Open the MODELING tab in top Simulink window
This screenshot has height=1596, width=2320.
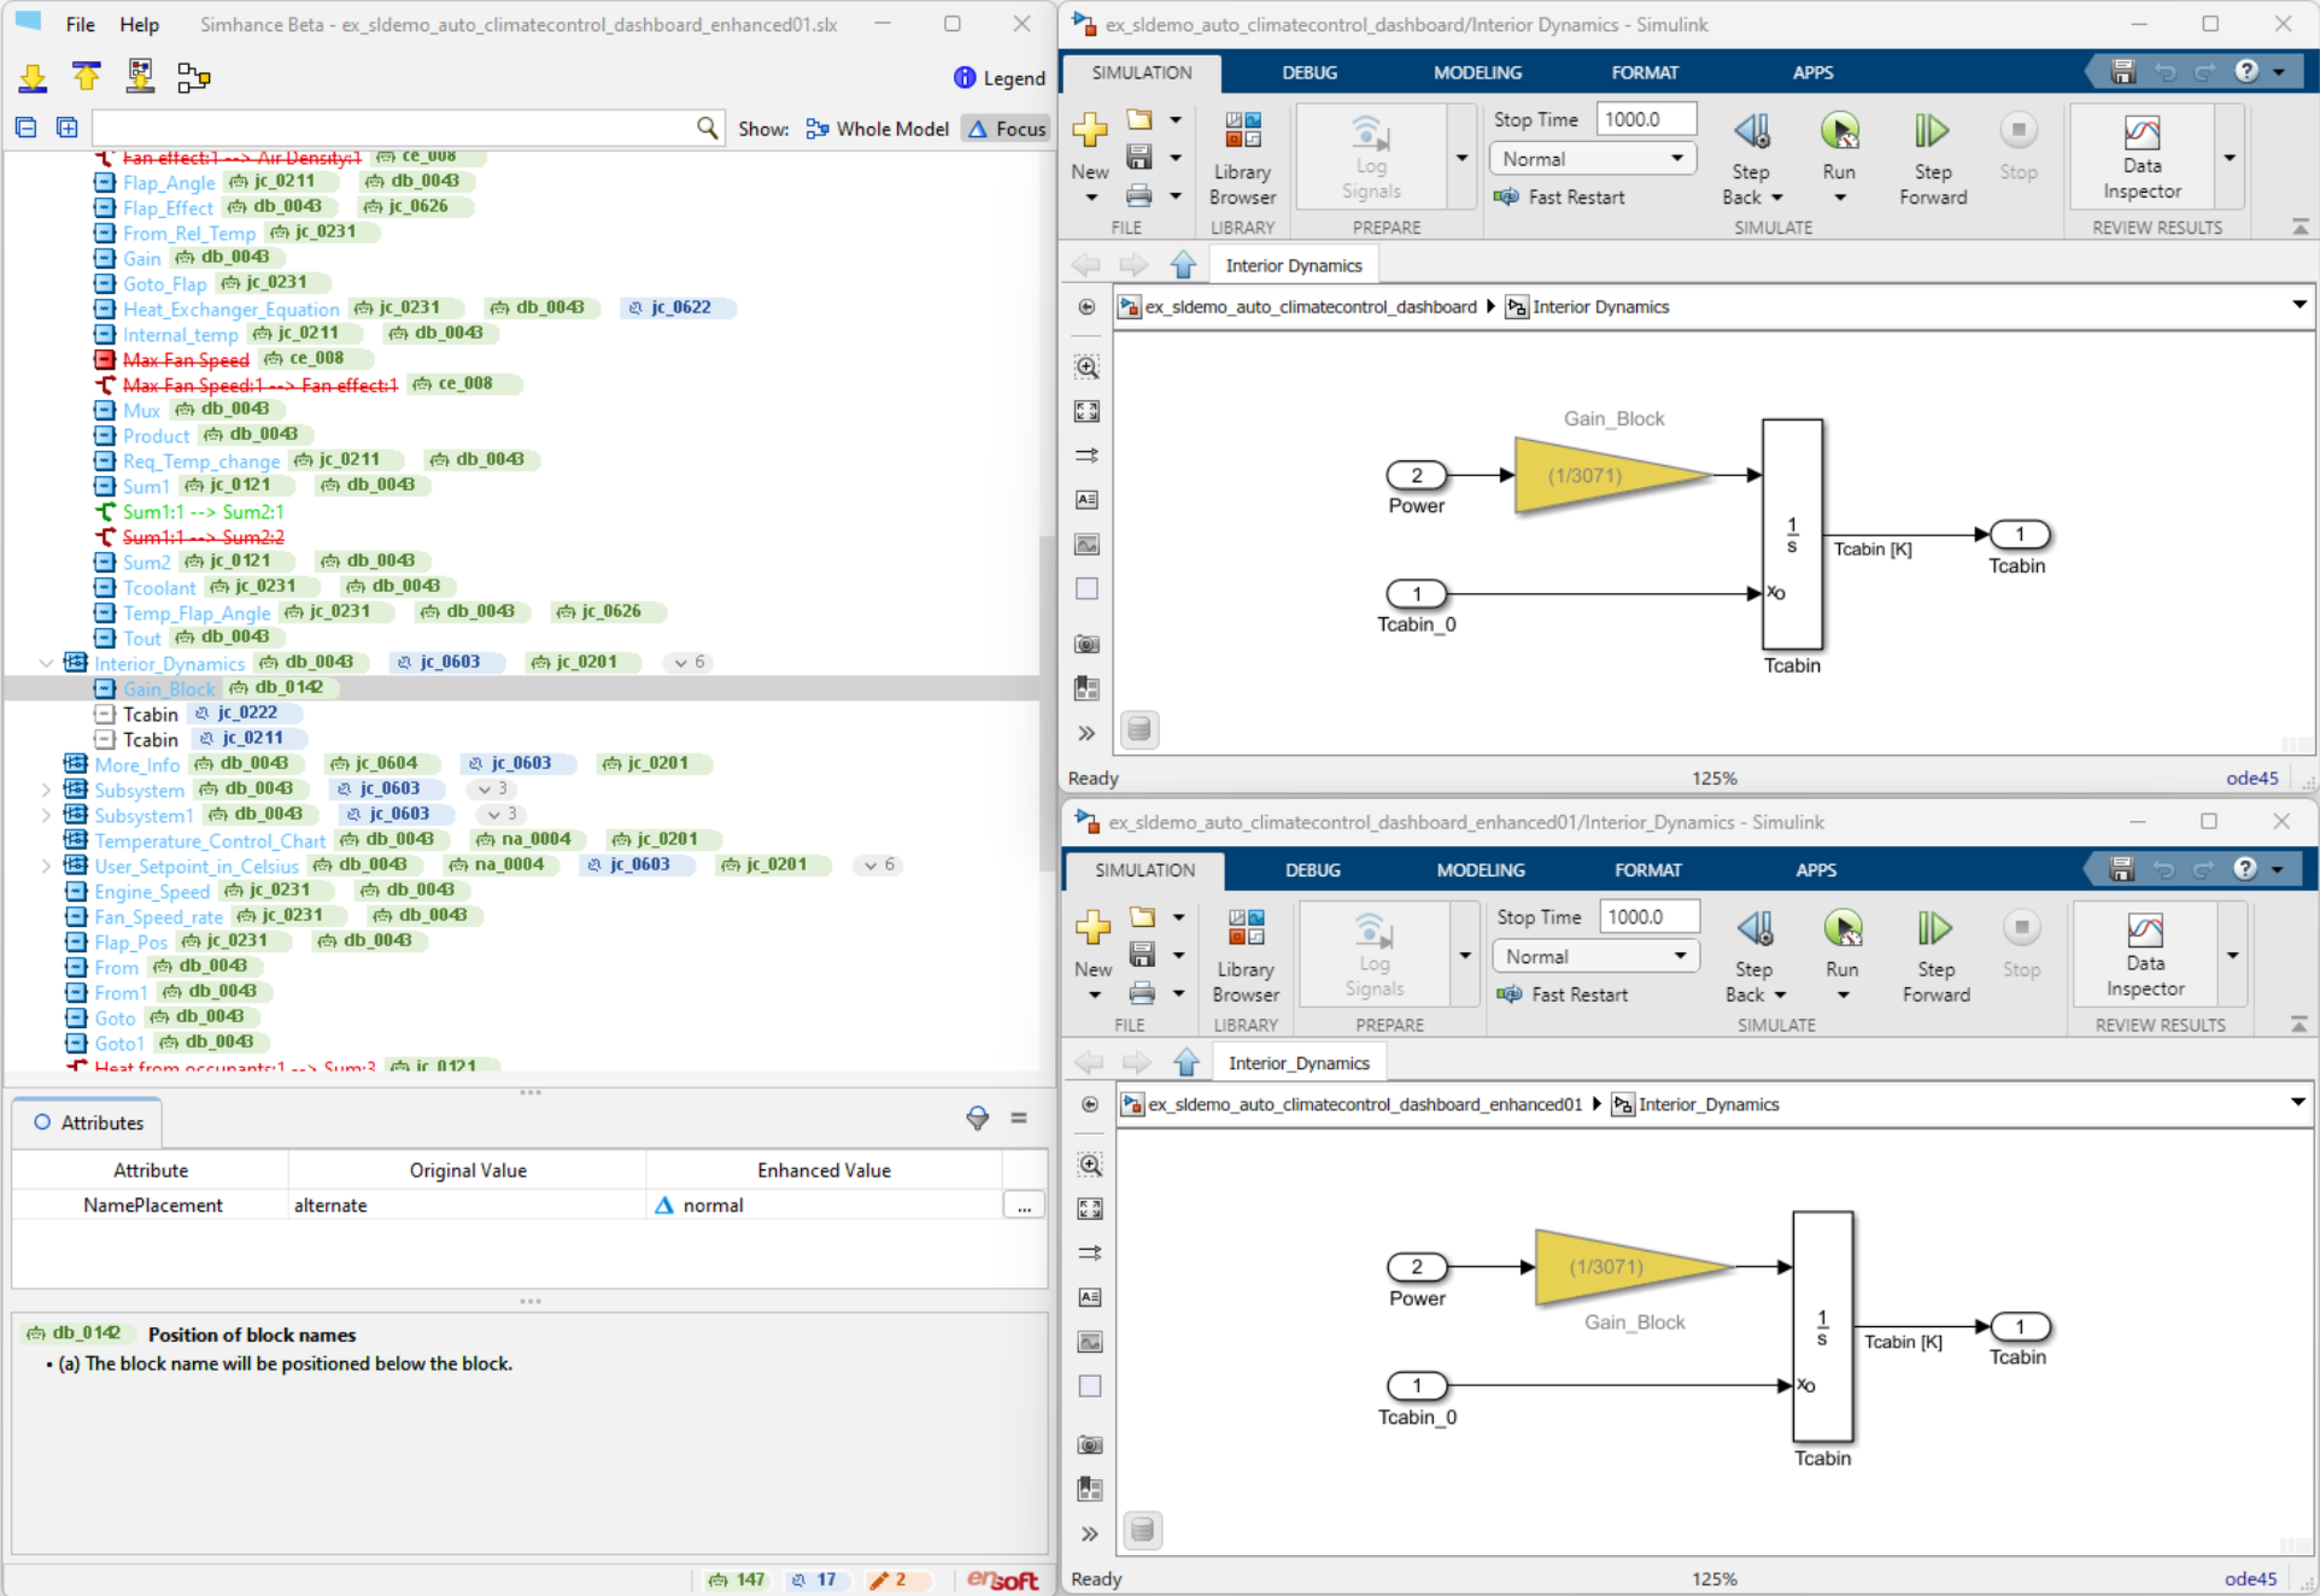[x=1477, y=73]
